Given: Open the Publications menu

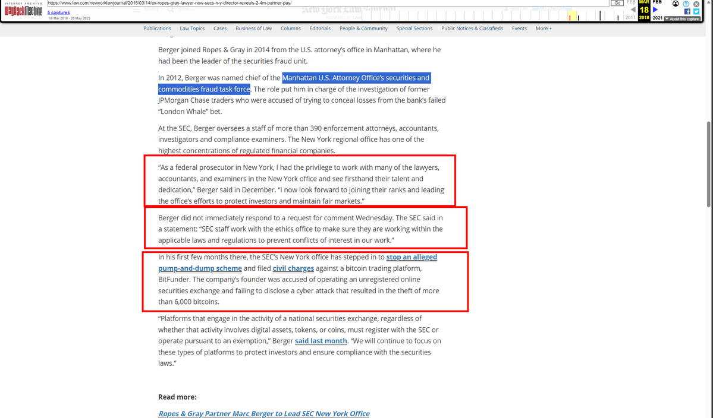Looking at the screenshot, I should pyautogui.click(x=157, y=28).
